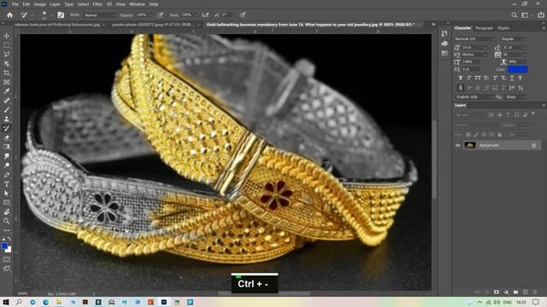Select the Lasso tool
This screenshot has width=547, height=307.
[7, 55]
